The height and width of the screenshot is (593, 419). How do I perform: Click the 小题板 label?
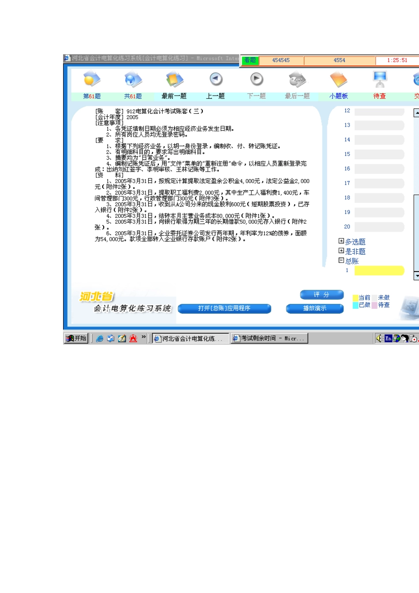click(338, 96)
